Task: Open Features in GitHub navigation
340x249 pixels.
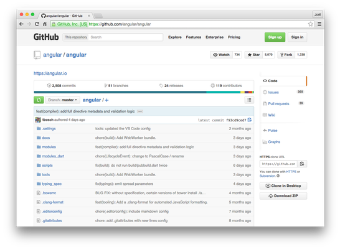Action: pos(194,37)
